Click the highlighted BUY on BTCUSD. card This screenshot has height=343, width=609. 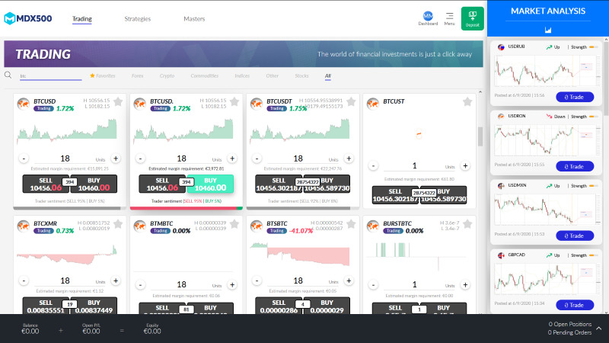(210, 184)
